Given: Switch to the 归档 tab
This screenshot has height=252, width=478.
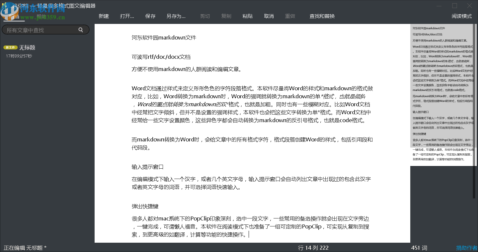Looking at the screenshot, I should (x=14, y=16).
